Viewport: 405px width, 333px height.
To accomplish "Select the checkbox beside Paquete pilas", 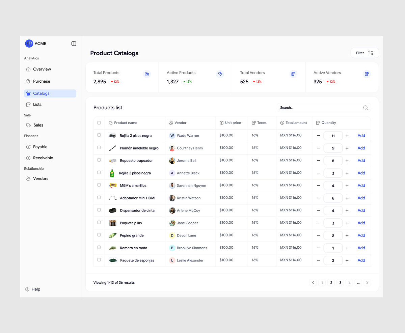I will click(99, 222).
